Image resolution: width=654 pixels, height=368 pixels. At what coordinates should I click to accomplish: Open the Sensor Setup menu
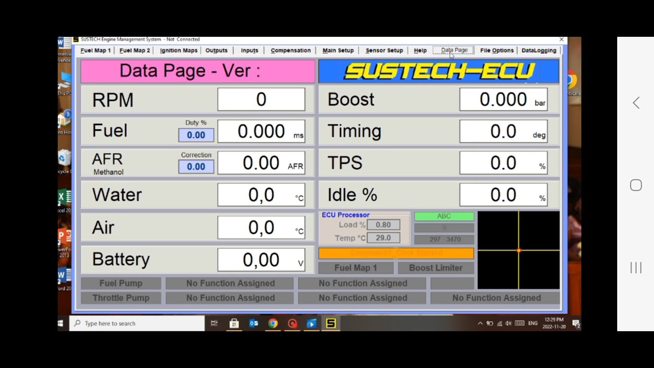point(384,51)
